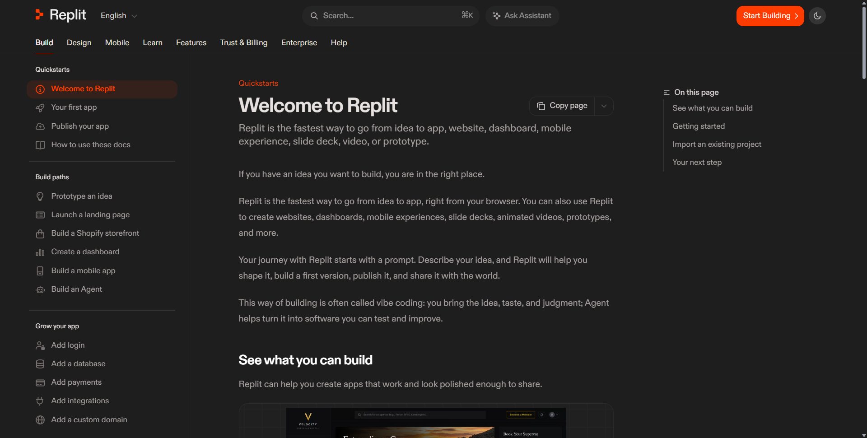Click the copy icon in Copy page button
Viewport: 867px width, 438px height.
[x=541, y=106]
